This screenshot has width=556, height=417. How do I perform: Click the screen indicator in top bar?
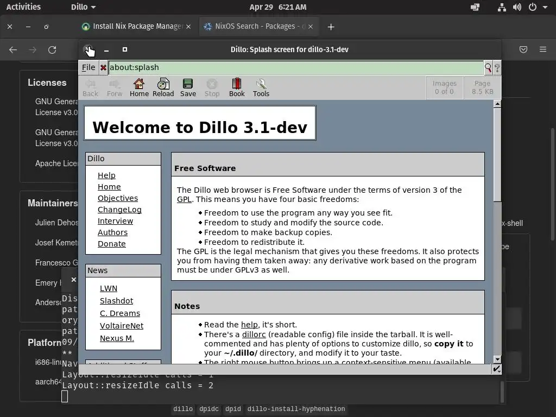click(475, 7)
